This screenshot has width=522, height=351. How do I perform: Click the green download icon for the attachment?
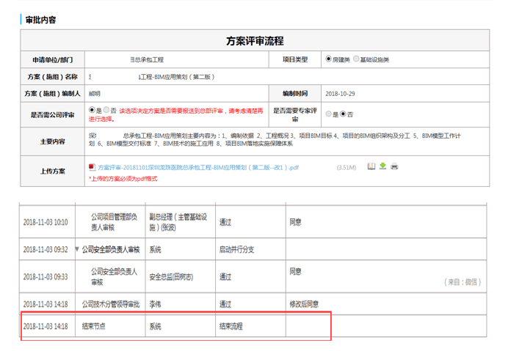383,166
